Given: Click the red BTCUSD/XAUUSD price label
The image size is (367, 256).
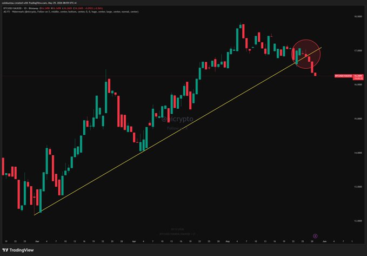Looking at the screenshot, I should [343, 76].
